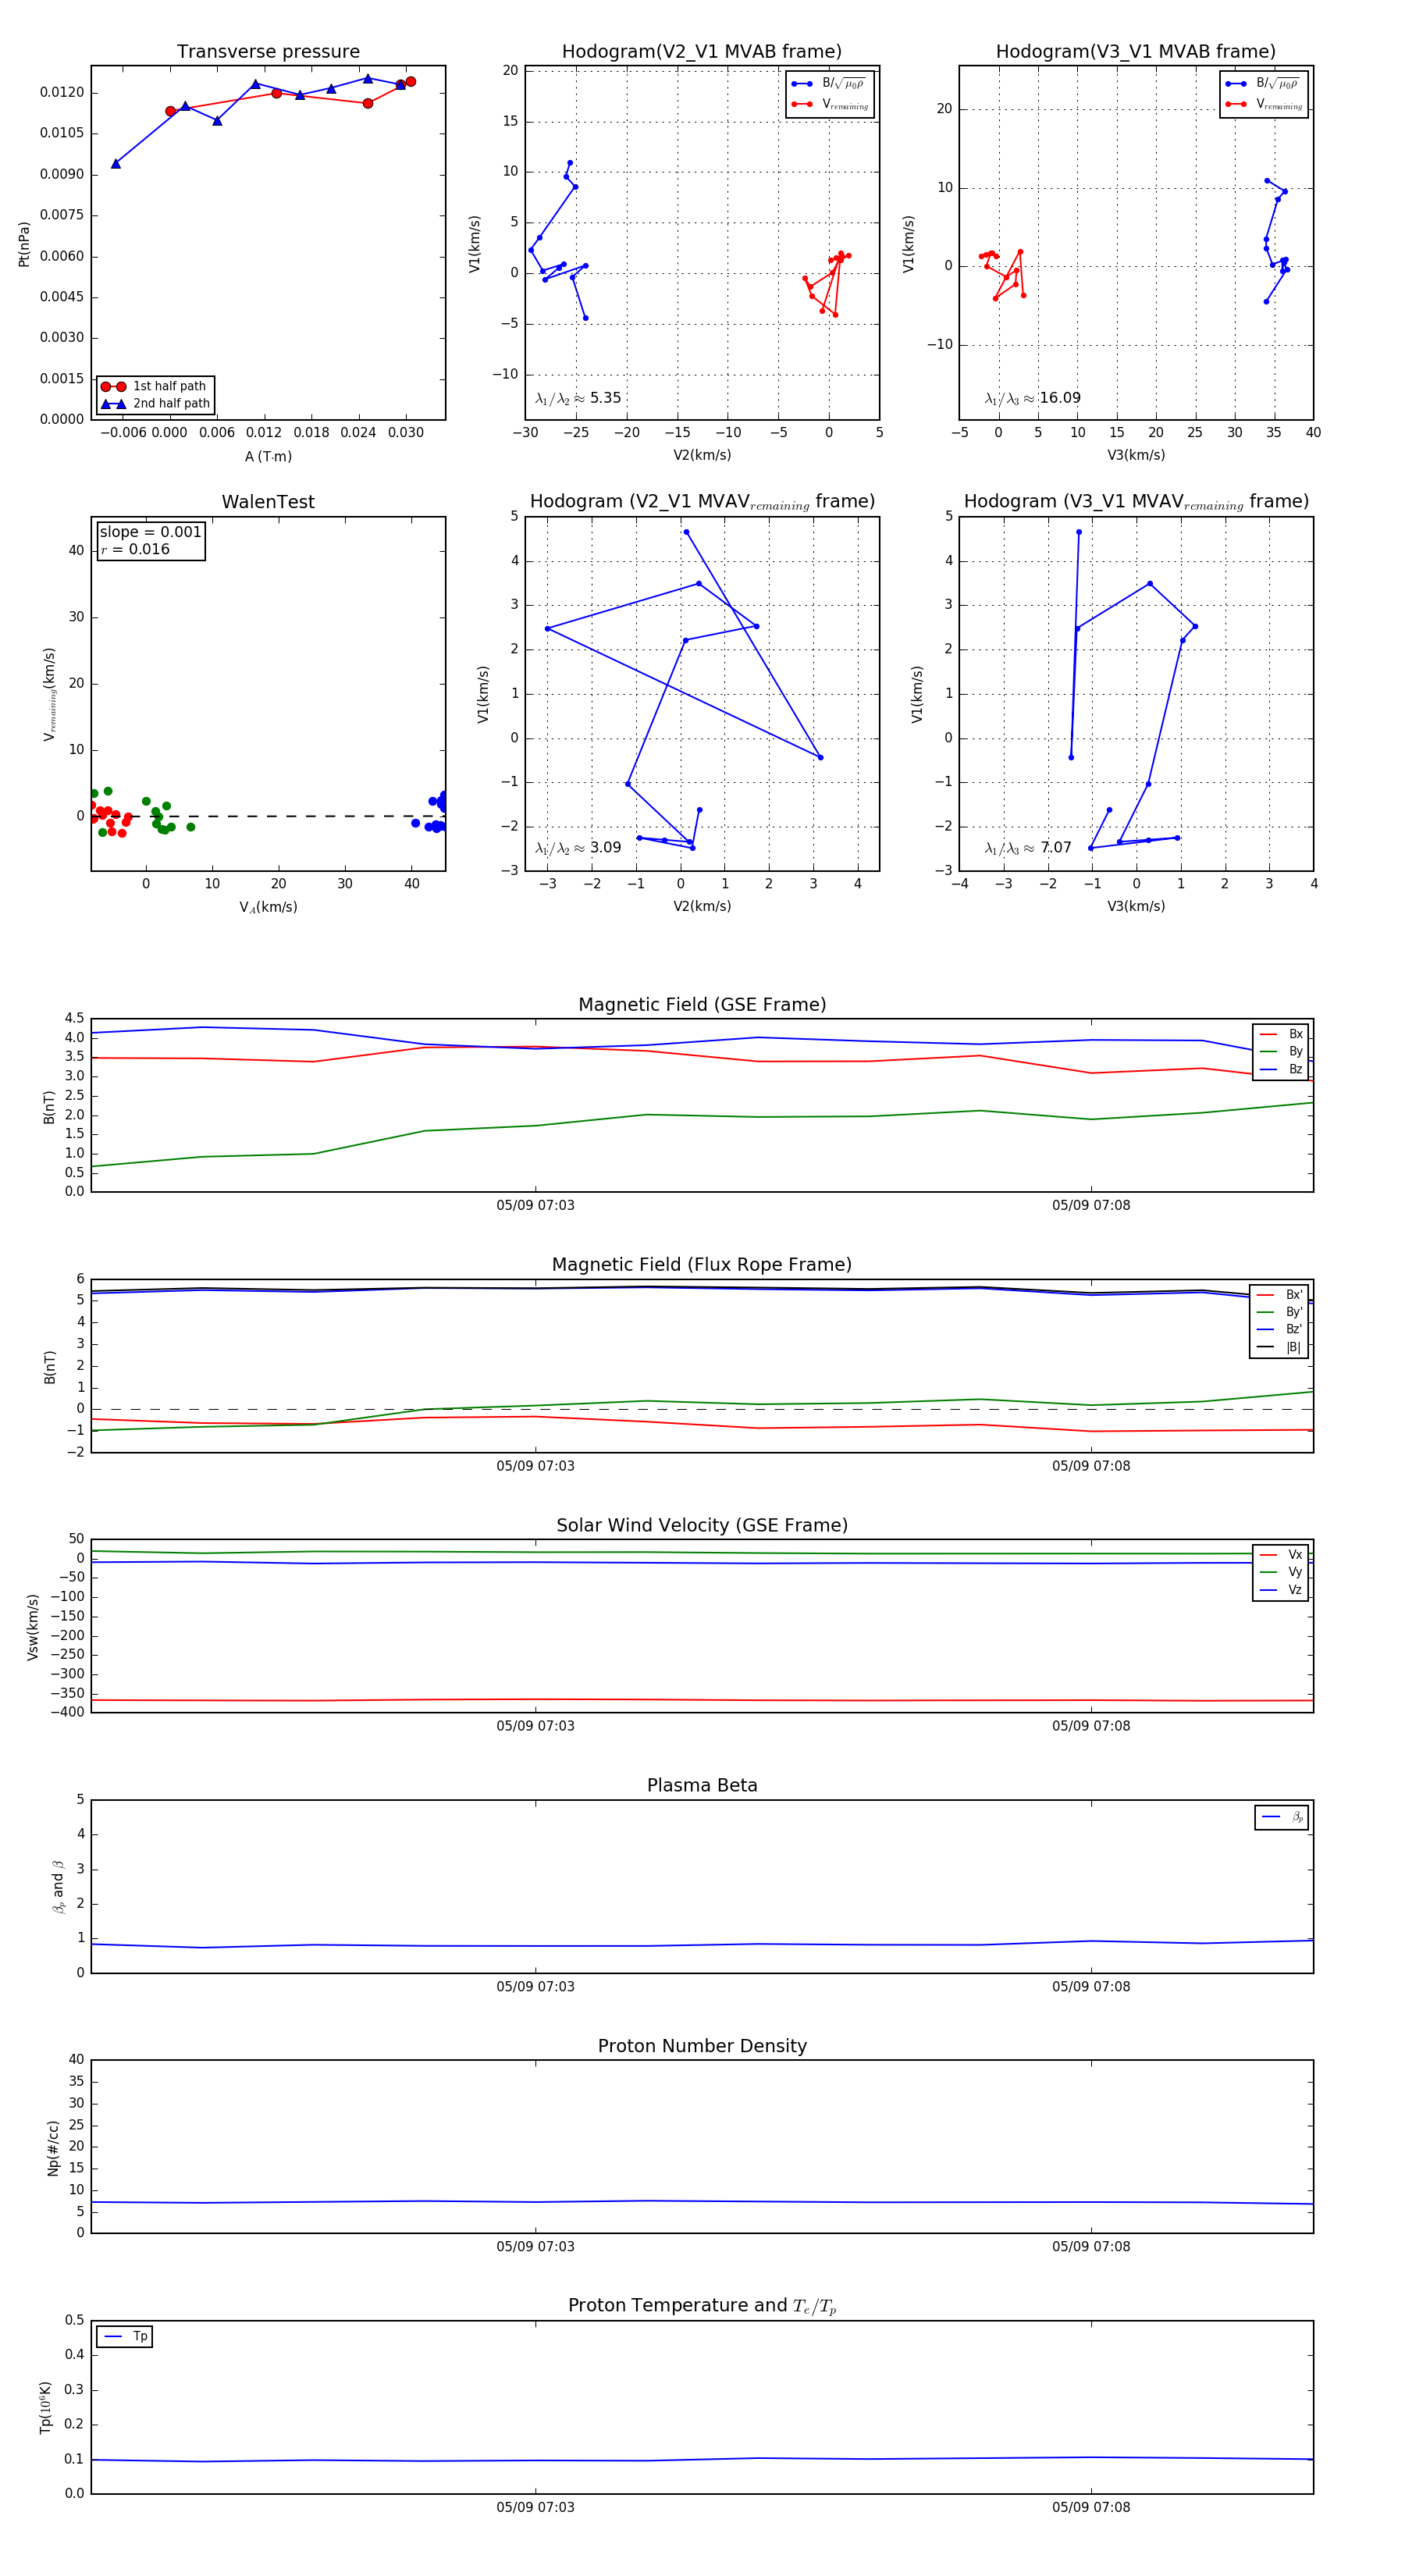Click the eigenvalue ratio text '5.35'
This screenshot has height=2576, width=1405.
605,398
